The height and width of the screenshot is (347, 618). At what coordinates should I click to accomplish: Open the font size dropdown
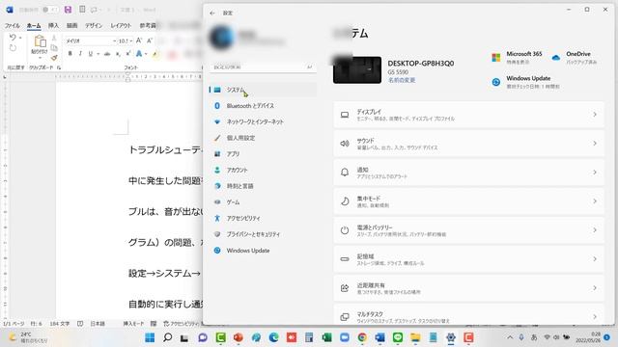coord(131,40)
